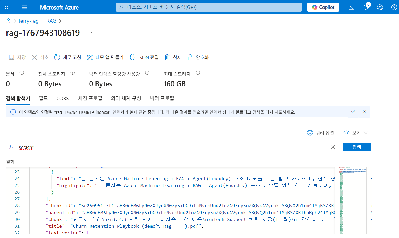
Task: Open 쿼리 옵션
Action: 321,133
